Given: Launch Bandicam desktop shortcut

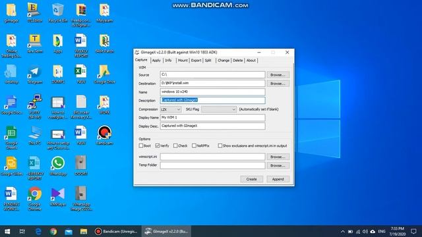Looking at the screenshot, I should click(104, 136).
